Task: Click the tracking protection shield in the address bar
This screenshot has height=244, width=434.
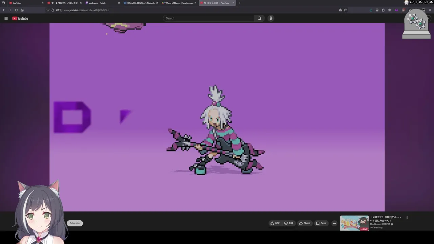Action: point(48,10)
